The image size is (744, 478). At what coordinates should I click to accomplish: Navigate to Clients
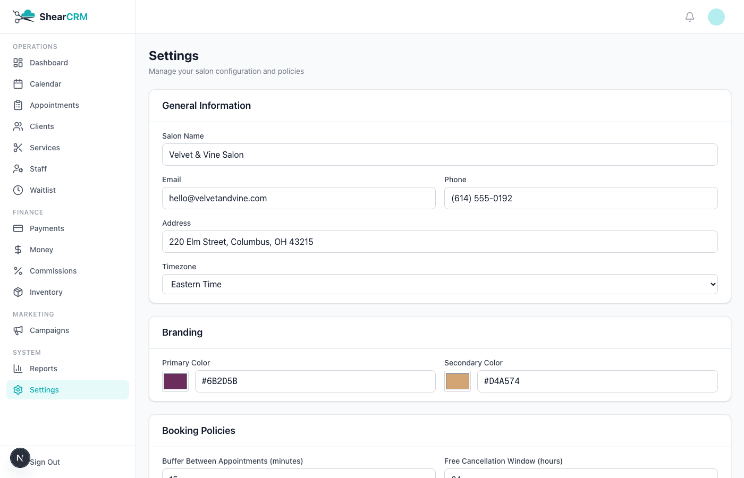pyautogui.click(x=67, y=126)
